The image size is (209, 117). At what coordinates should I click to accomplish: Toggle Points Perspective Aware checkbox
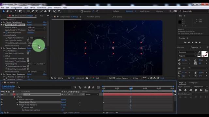28,66
